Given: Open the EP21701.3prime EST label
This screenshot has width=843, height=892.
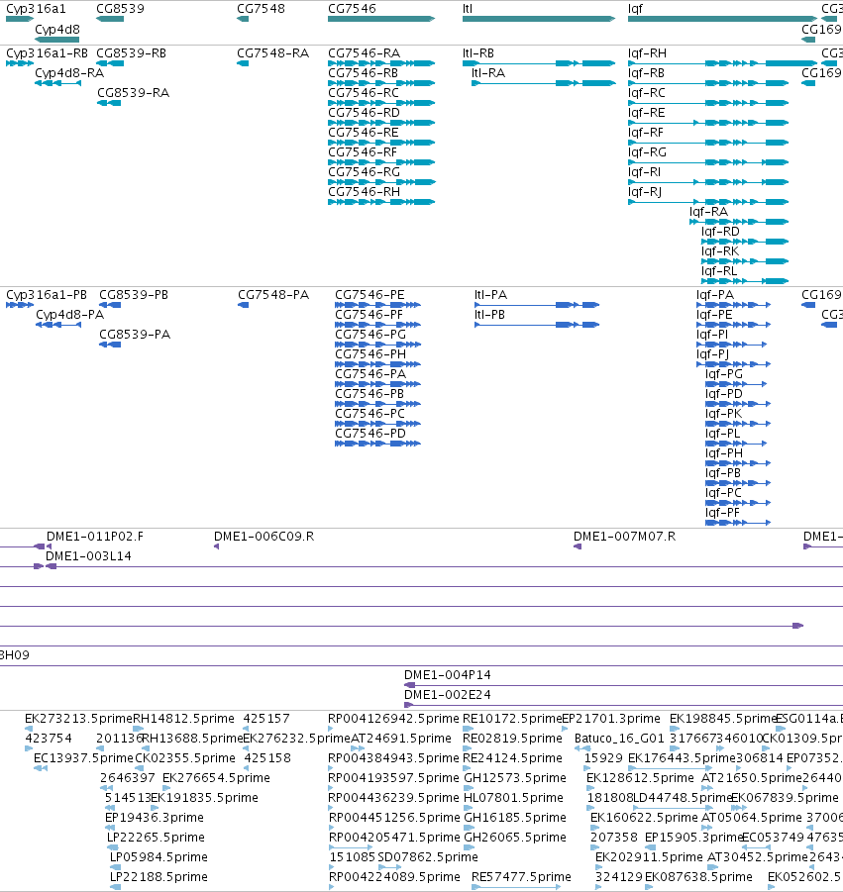Looking at the screenshot, I should pos(611,719).
